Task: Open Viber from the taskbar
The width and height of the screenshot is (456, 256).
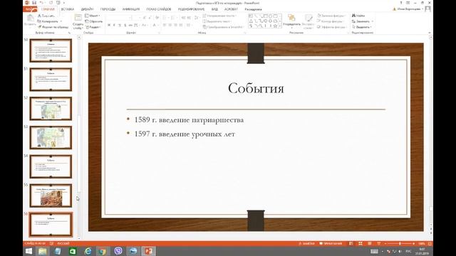Action: 118,251
